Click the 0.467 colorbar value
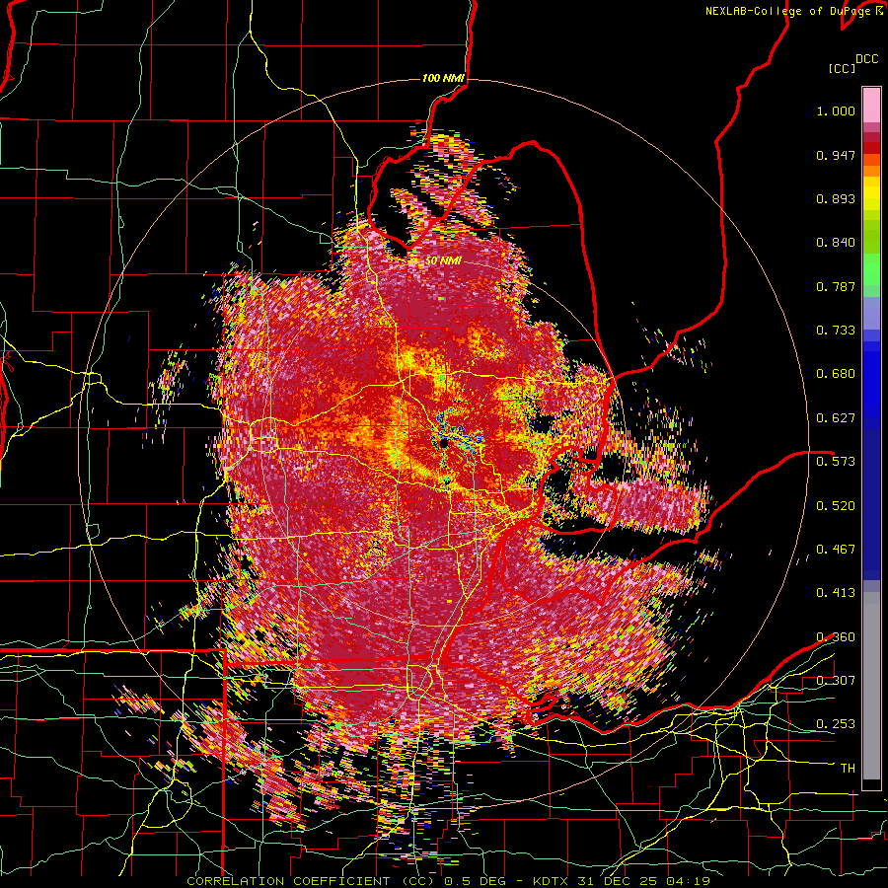 pos(836,550)
